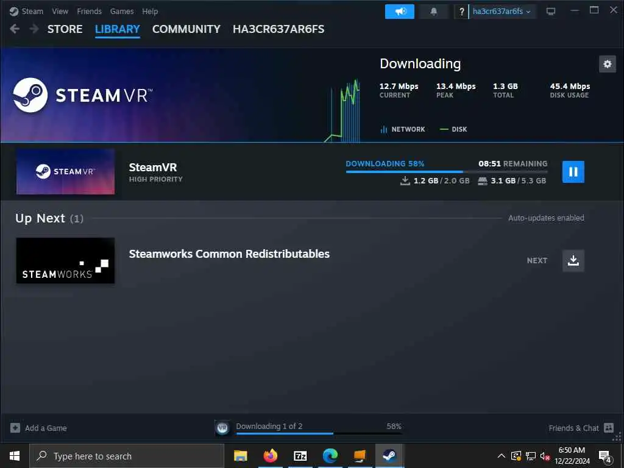
Task: Open the Friends & Chat icon
Action: [609, 428]
